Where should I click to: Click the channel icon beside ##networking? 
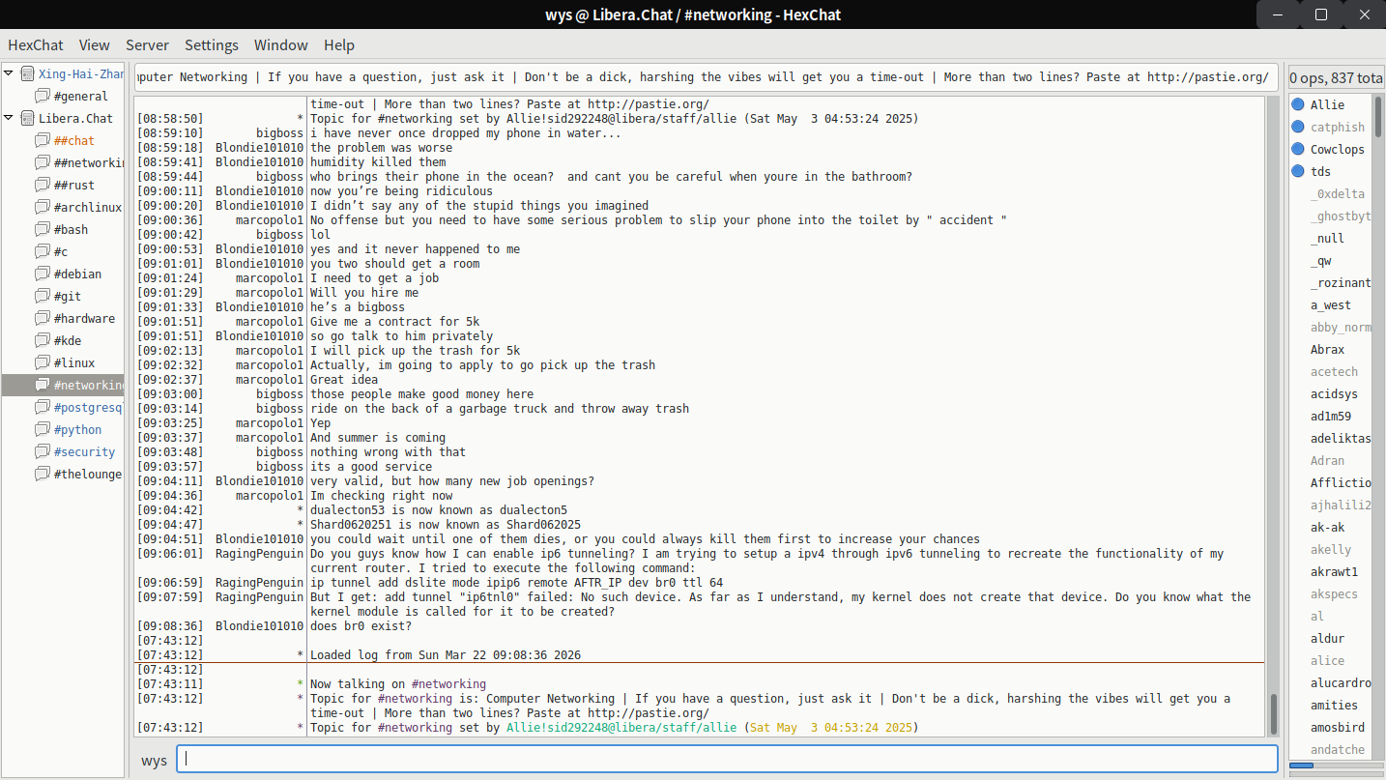(x=42, y=162)
